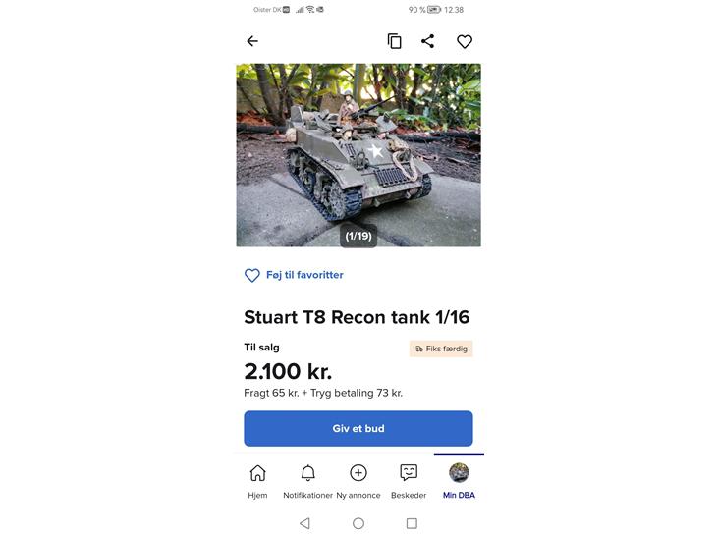Toggle 'Føj til favoritter' heart

[x=252, y=276]
